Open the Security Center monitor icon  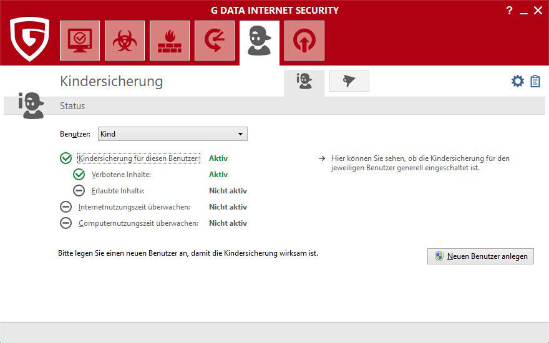tap(80, 41)
